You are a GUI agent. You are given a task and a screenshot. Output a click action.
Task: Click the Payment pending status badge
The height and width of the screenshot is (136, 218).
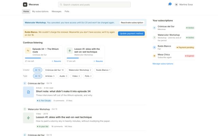point(185,48)
